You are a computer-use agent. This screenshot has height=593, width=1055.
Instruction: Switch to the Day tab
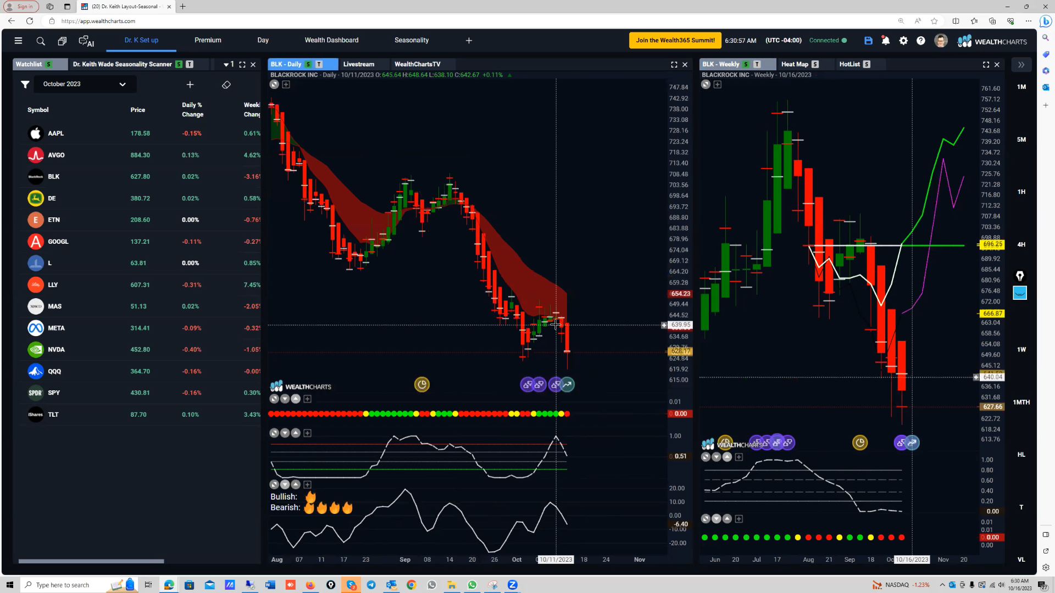263,40
